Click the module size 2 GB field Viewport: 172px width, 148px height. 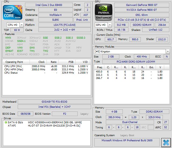(x=111, y=57)
